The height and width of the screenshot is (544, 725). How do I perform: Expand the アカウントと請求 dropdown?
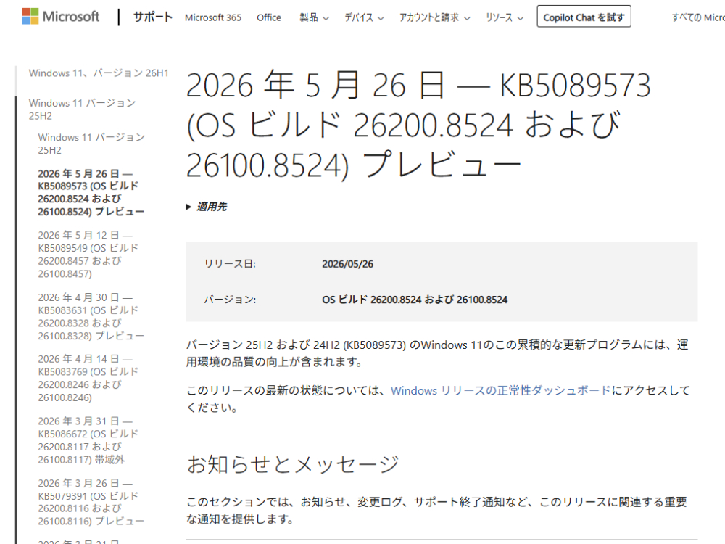click(434, 17)
